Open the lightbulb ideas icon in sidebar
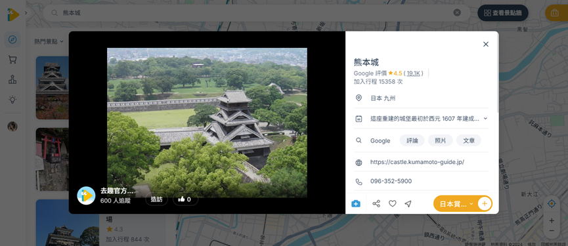The height and width of the screenshot is (246, 568). (x=12, y=100)
